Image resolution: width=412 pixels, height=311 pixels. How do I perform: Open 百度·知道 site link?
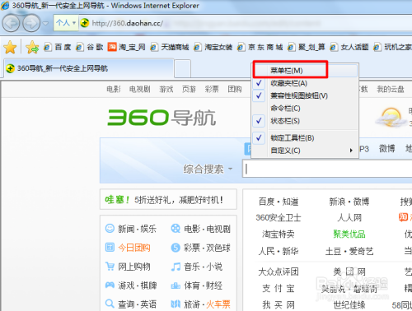tap(279, 202)
